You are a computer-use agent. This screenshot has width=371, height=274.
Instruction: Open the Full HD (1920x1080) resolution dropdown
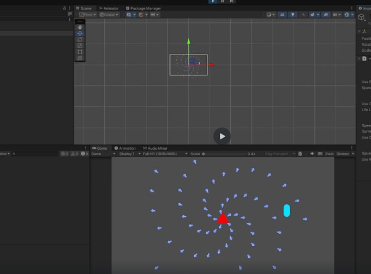165,154
